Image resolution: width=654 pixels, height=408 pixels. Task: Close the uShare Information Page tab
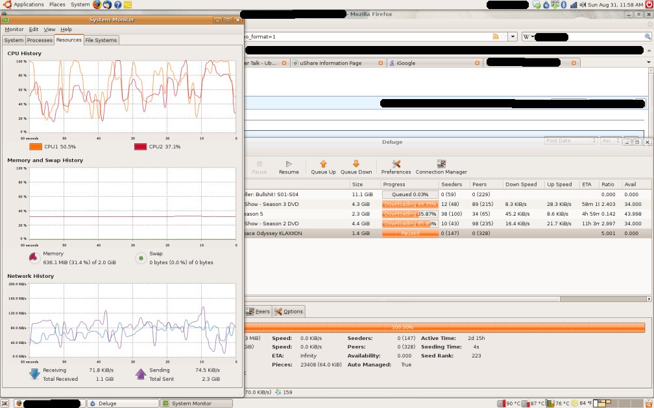(380, 63)
